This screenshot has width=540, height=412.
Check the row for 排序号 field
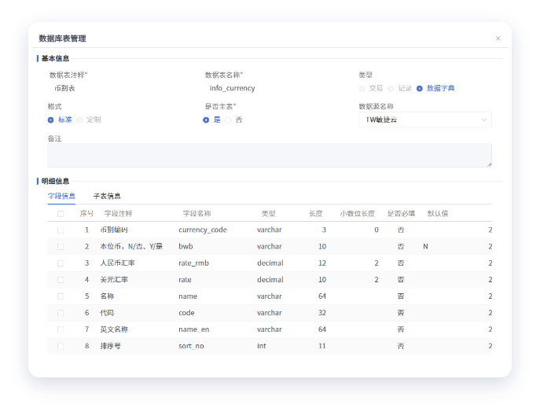click(x=61, y=346)
